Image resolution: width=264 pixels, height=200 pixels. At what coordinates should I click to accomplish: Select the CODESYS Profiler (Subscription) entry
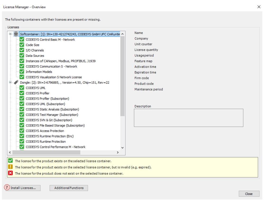47,99
